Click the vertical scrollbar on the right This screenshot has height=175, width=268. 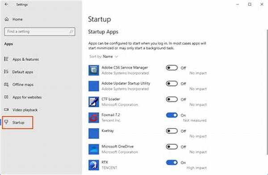click(267, 92)
